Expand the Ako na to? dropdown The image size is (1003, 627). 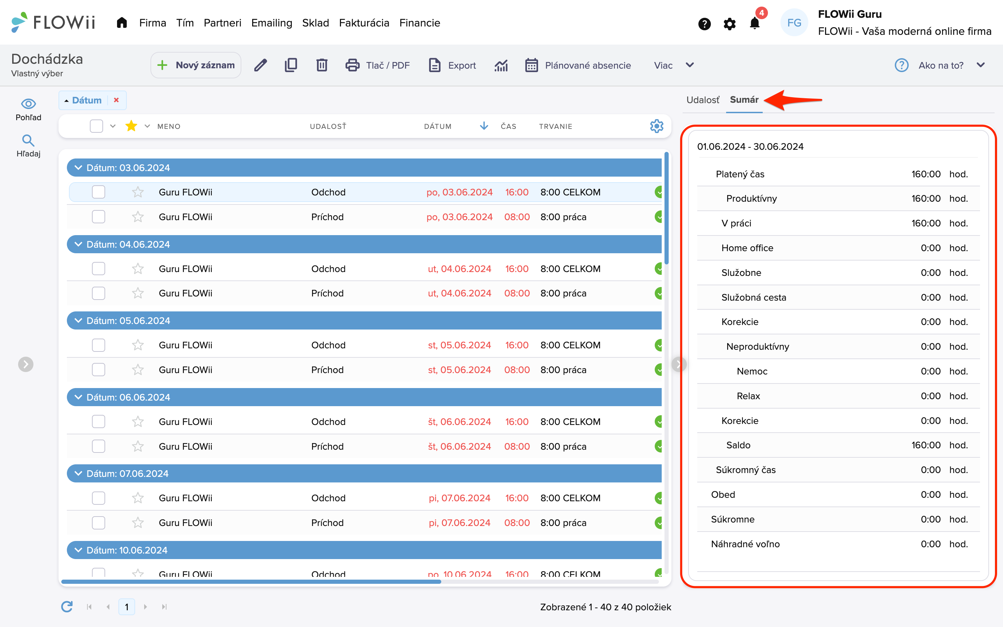981,65
